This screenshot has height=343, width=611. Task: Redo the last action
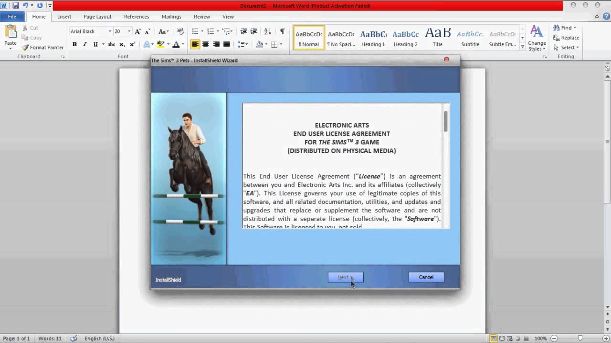pos(40,6)
